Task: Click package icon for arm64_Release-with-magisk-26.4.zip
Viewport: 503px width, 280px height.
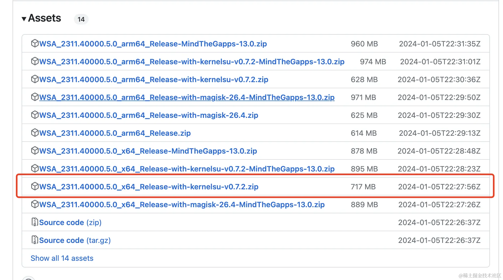Action: (35, 115)
